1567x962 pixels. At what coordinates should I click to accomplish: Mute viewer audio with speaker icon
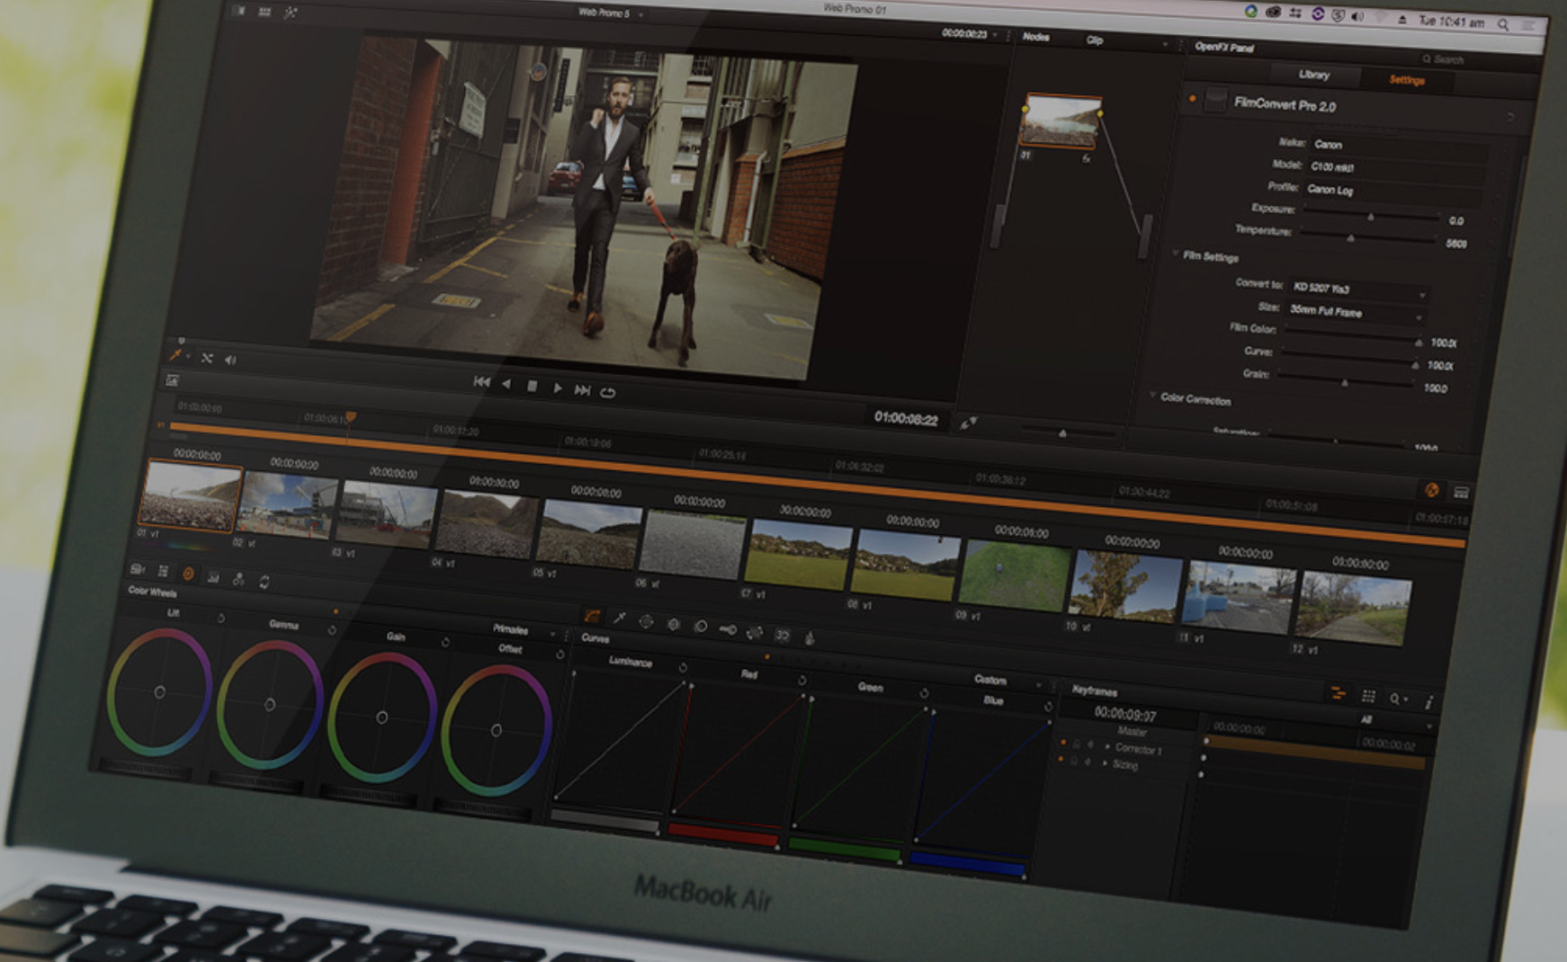point(230,360)
